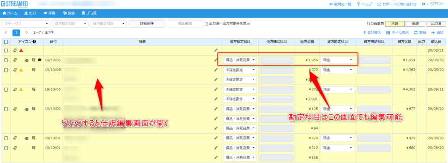Click サポートに問い合わせ link
The image size is (448, 163).
[397, 4]
